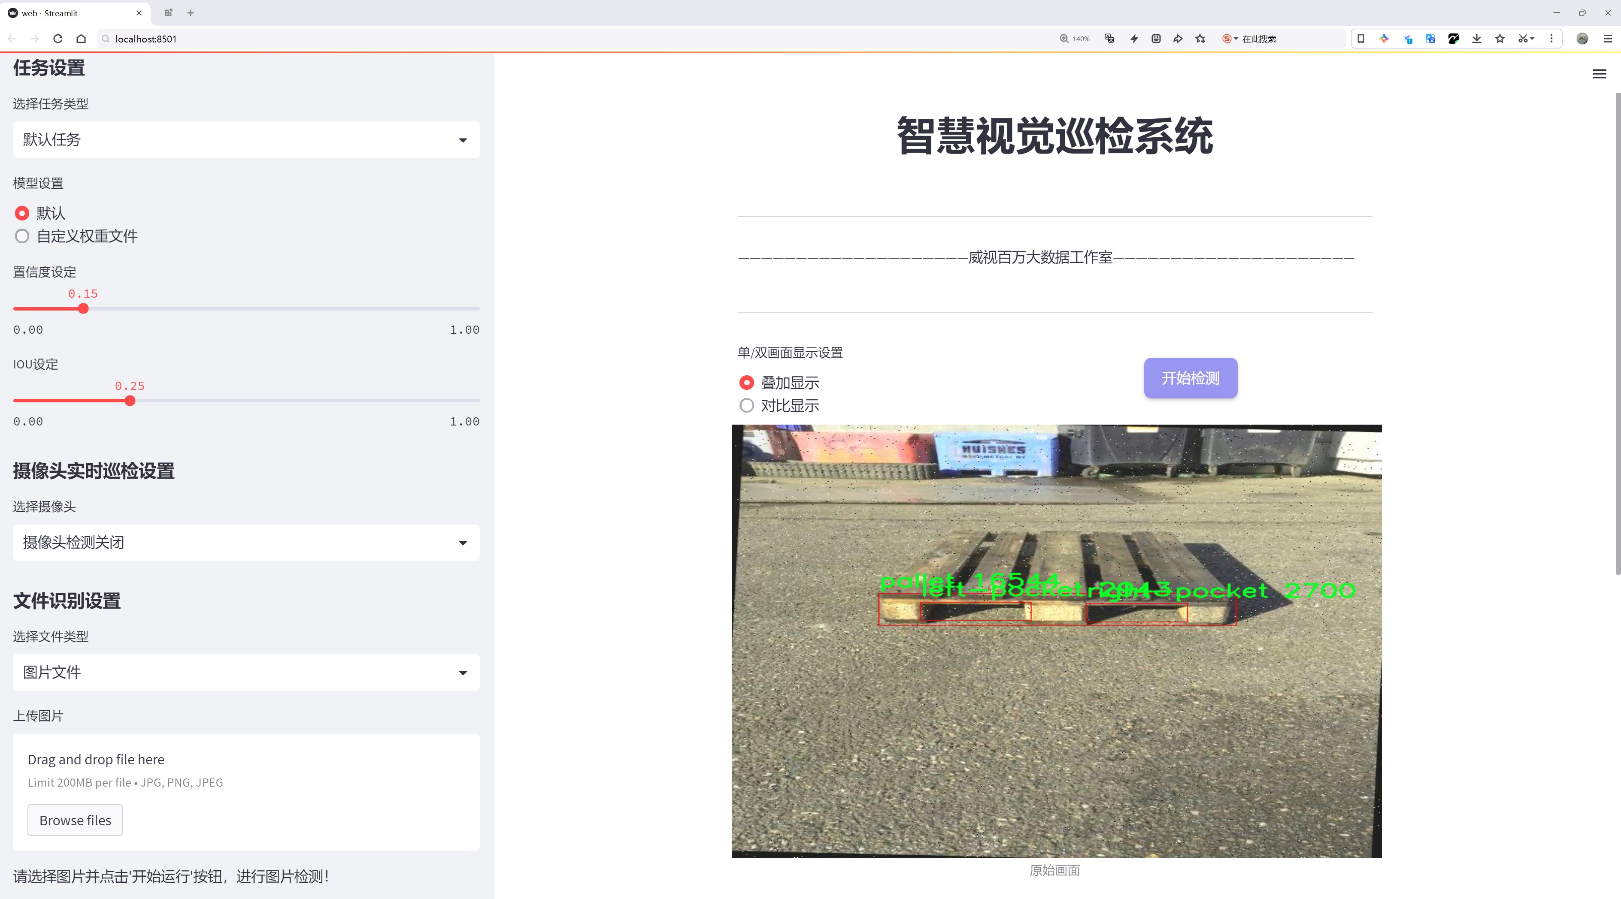The width and height of the screenshot is (1621, 899).
Task: Open a new browser tab
Action: [x=191, y=12]
